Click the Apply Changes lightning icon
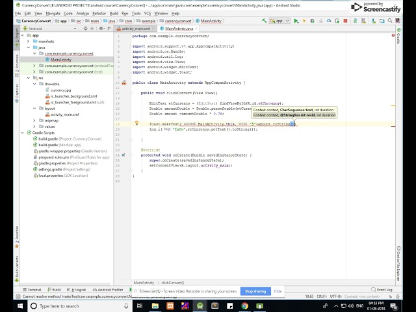 304,21
